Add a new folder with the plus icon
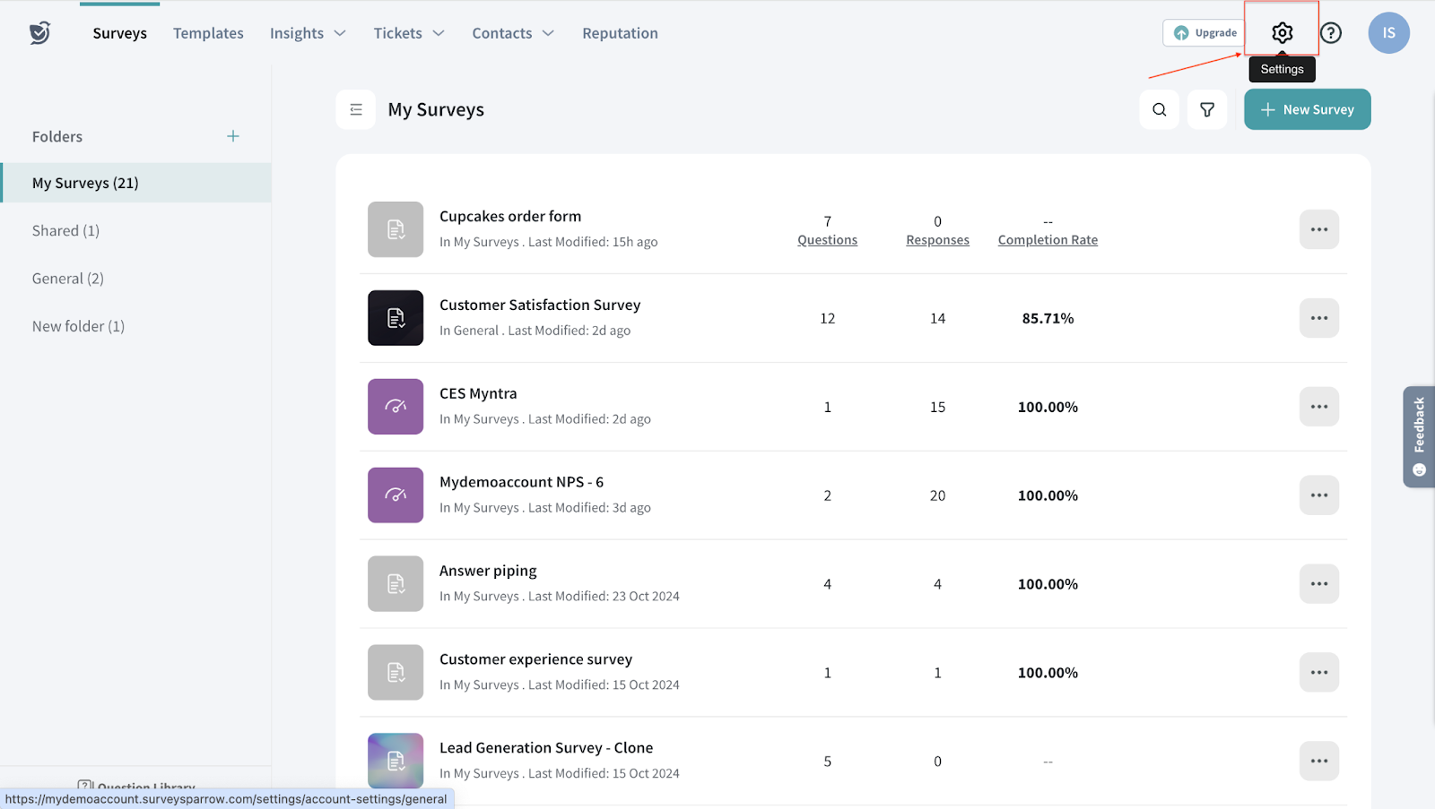 click(x=233, y=136)
